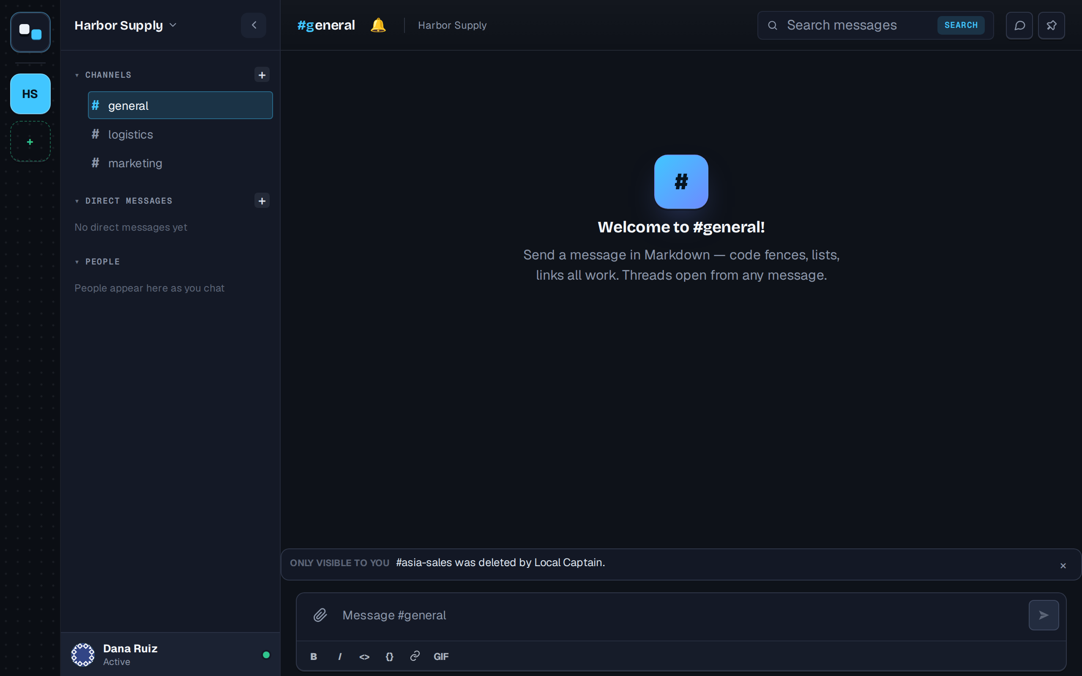Open the Harbor Supply workspace dropdown
The width and height of the screenshot is (1082, 676).
(126, 25)
